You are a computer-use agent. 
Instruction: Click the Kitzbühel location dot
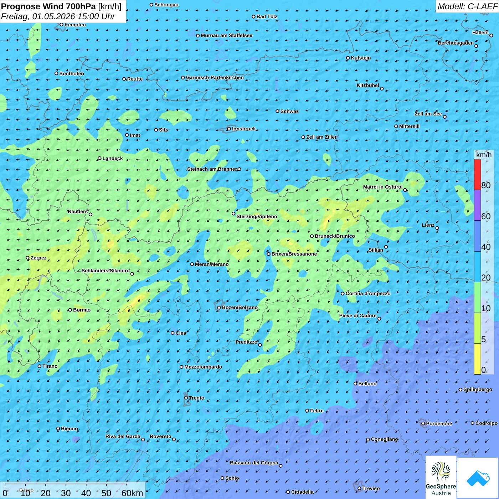tap(382, 89)
